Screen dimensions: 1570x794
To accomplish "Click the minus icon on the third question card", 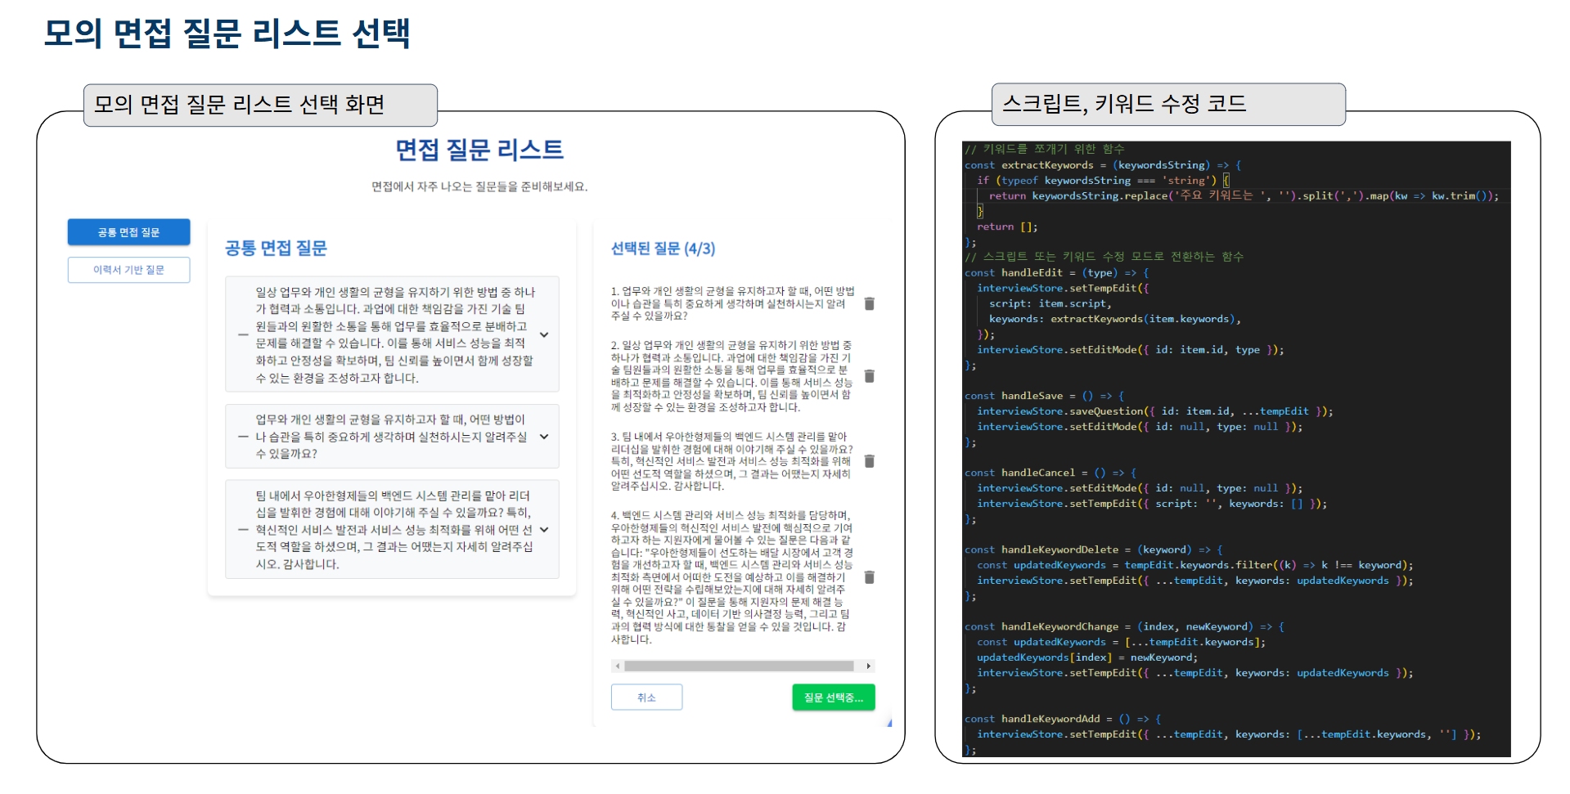I will [x=243, y=530].
